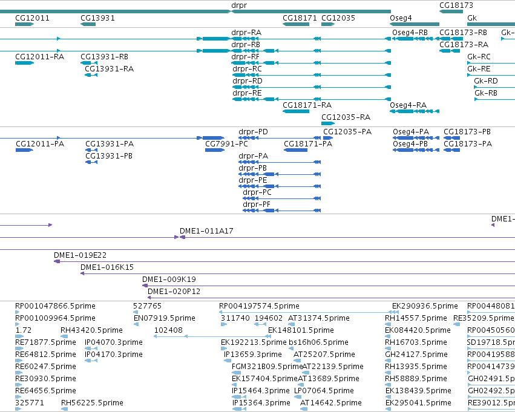Click transcript drpr-RF label
515x412 pixels.
(245, 57)
